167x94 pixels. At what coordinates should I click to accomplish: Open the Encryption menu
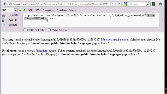click(x=48, y=10)
